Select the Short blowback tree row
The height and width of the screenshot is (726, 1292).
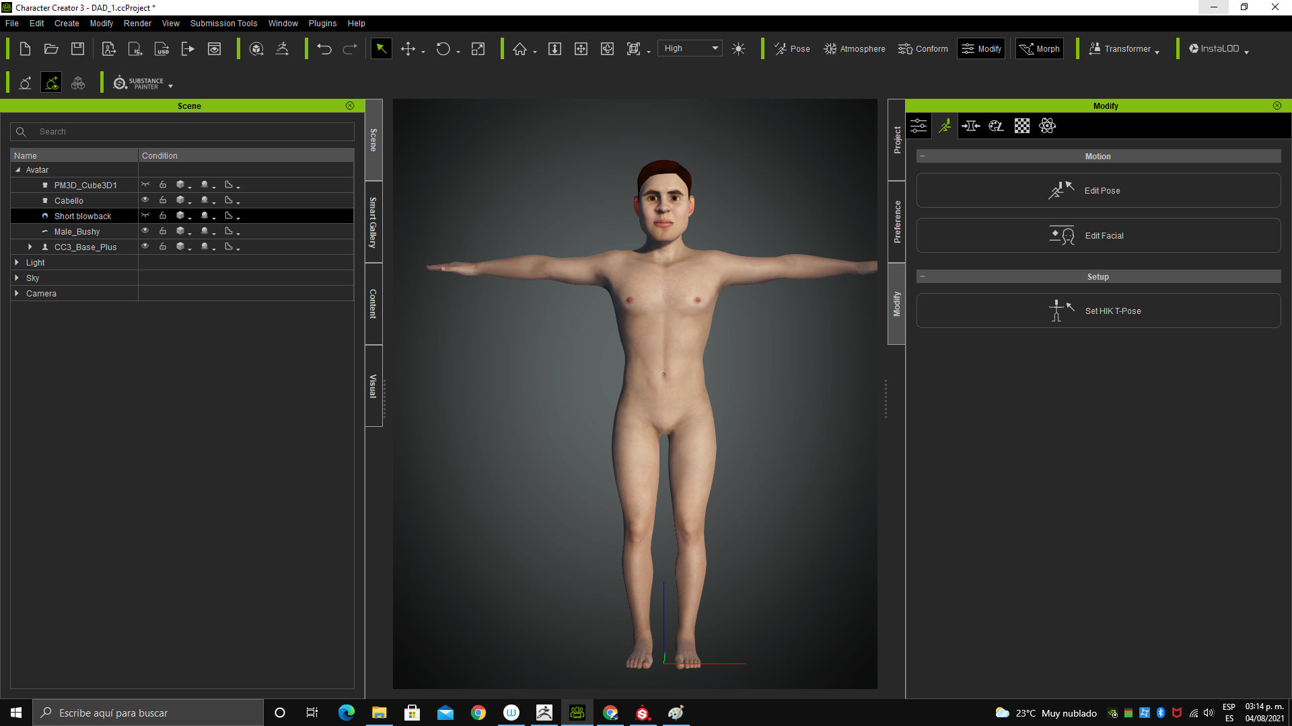tap(182, 216)
